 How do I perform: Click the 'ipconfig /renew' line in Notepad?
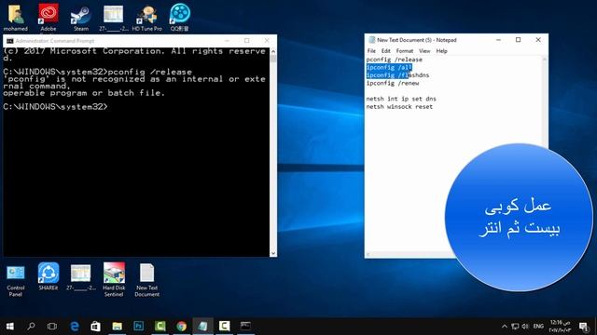393,83
